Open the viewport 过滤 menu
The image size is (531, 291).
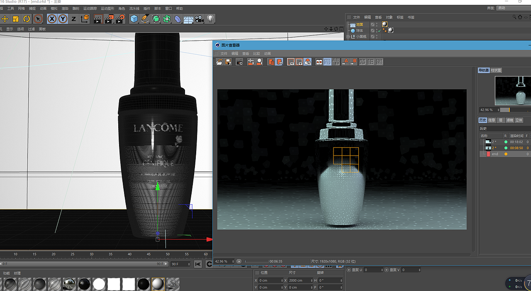click(32, 29)
